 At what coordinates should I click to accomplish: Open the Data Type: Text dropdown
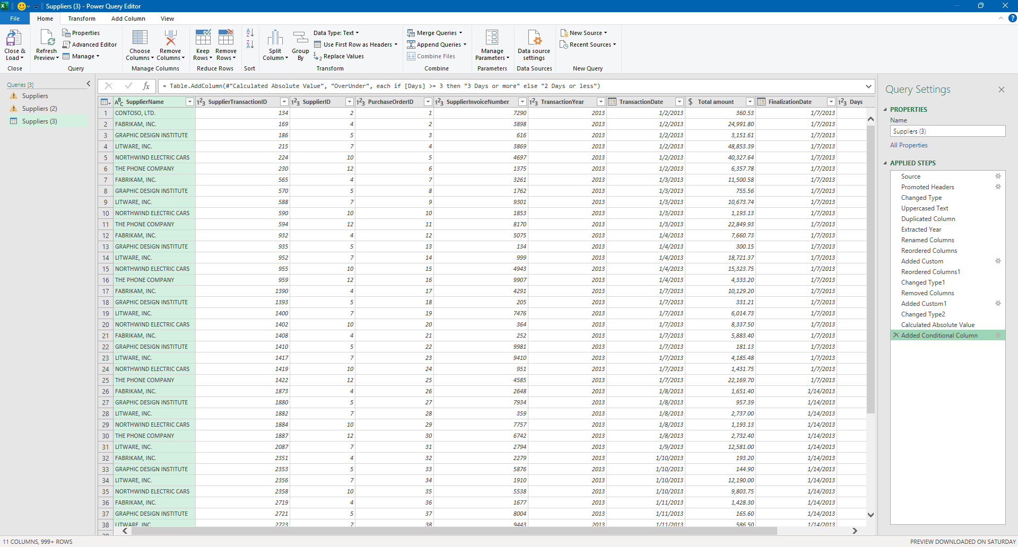(336, 33)
